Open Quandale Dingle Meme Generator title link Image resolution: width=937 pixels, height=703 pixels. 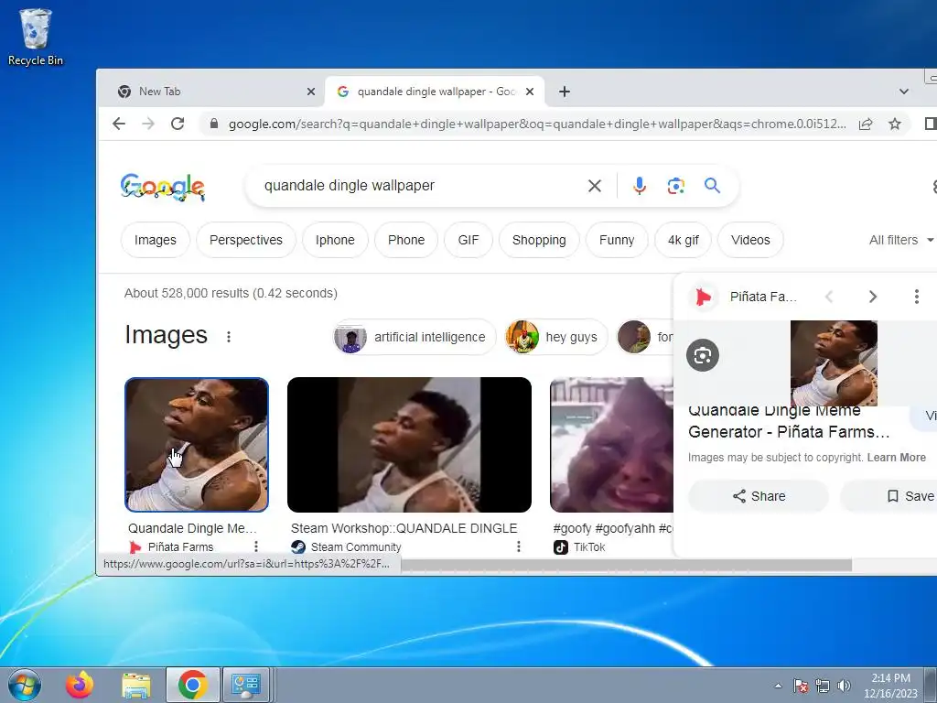(789, 421)
